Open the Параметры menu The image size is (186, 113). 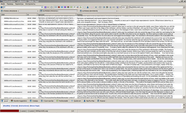tap(19, 4)
